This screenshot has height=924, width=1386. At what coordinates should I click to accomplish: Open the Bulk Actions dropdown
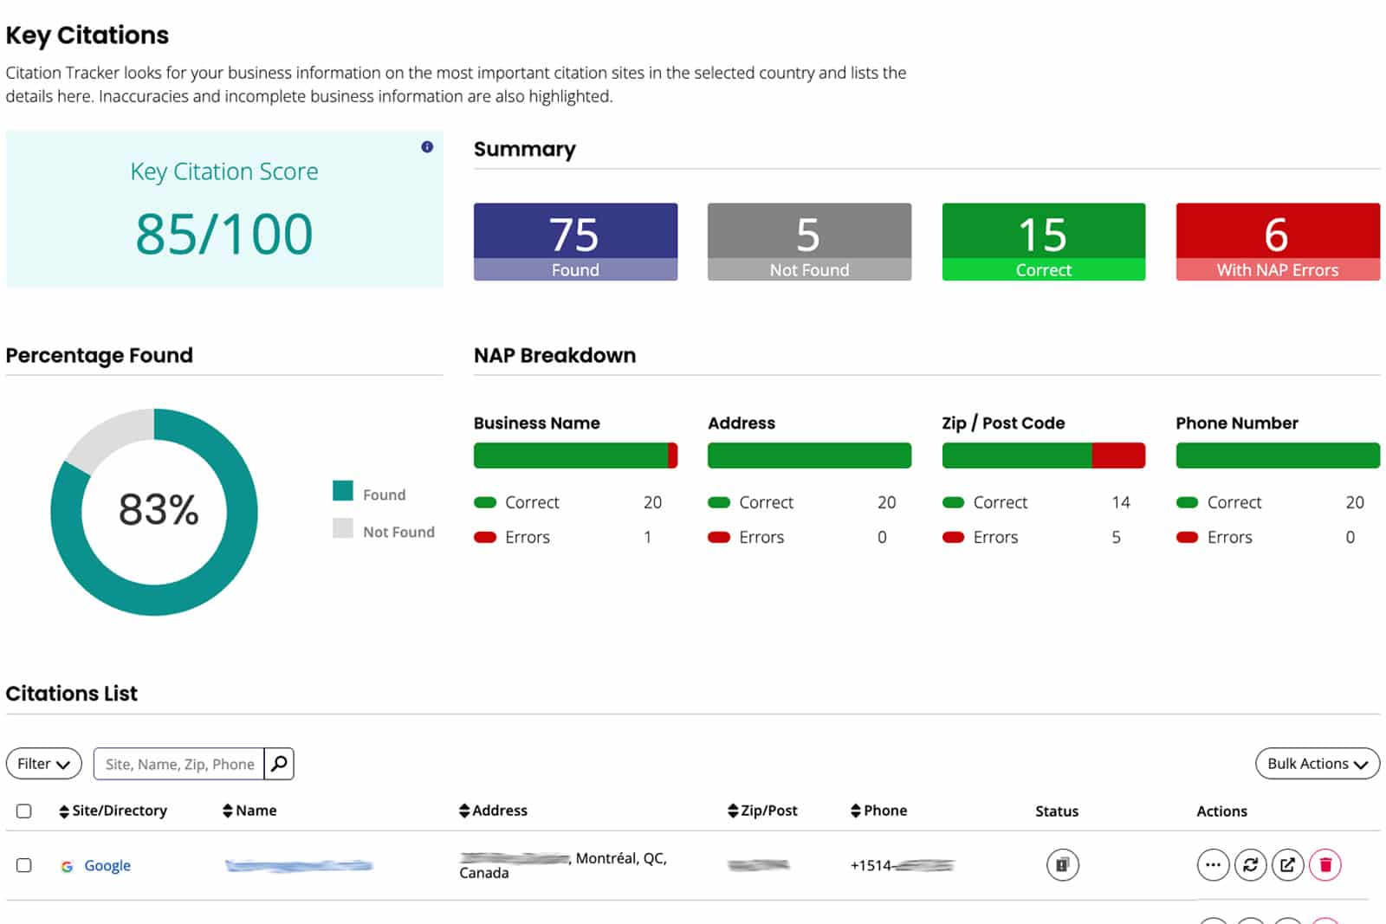point(1317,764)
